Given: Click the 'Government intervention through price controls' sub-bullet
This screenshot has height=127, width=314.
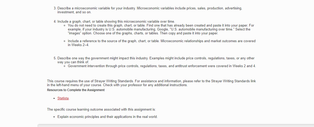Looking at the screenshot, I should pos(162,66).
